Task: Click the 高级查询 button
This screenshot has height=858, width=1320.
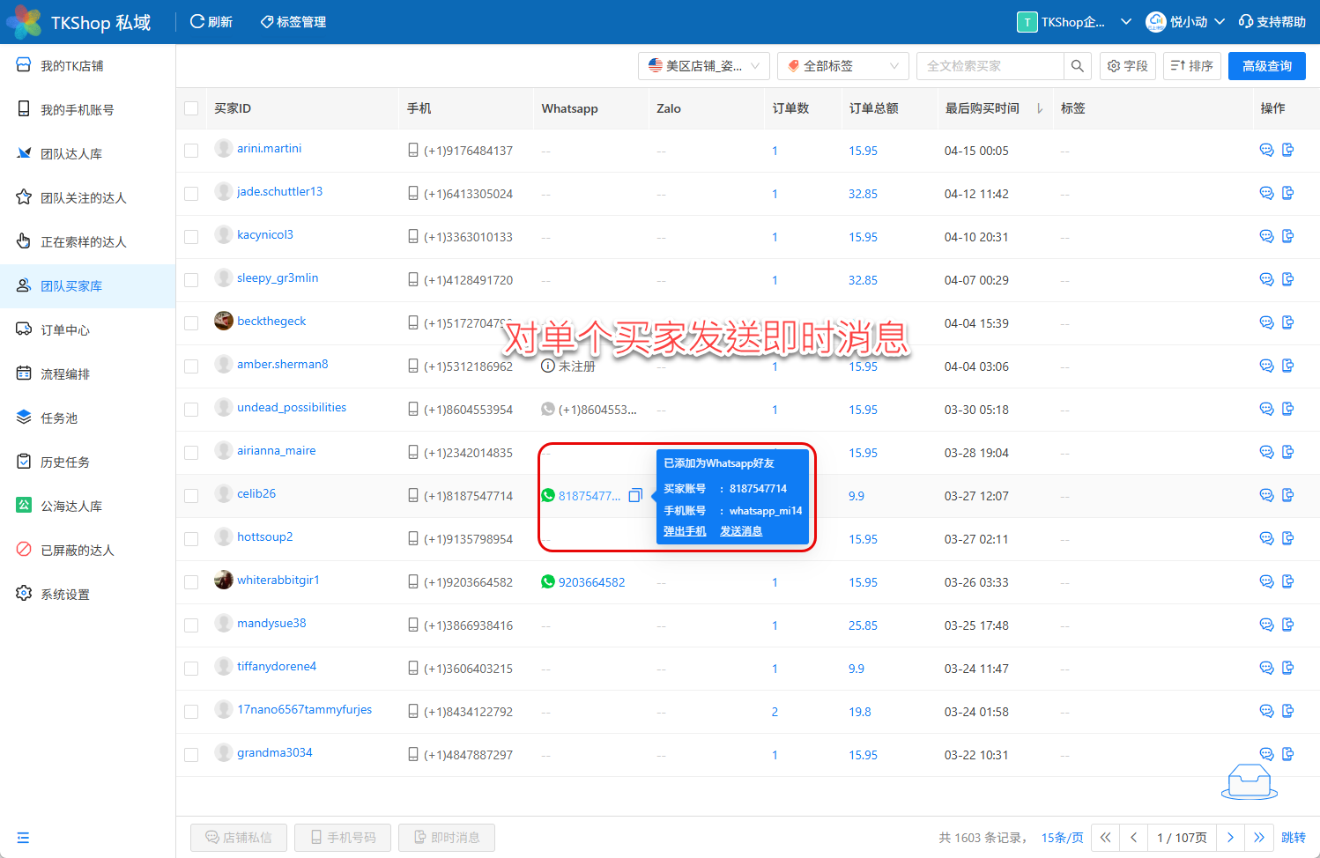Action: pyautogui.click(x=1267, y=66)
